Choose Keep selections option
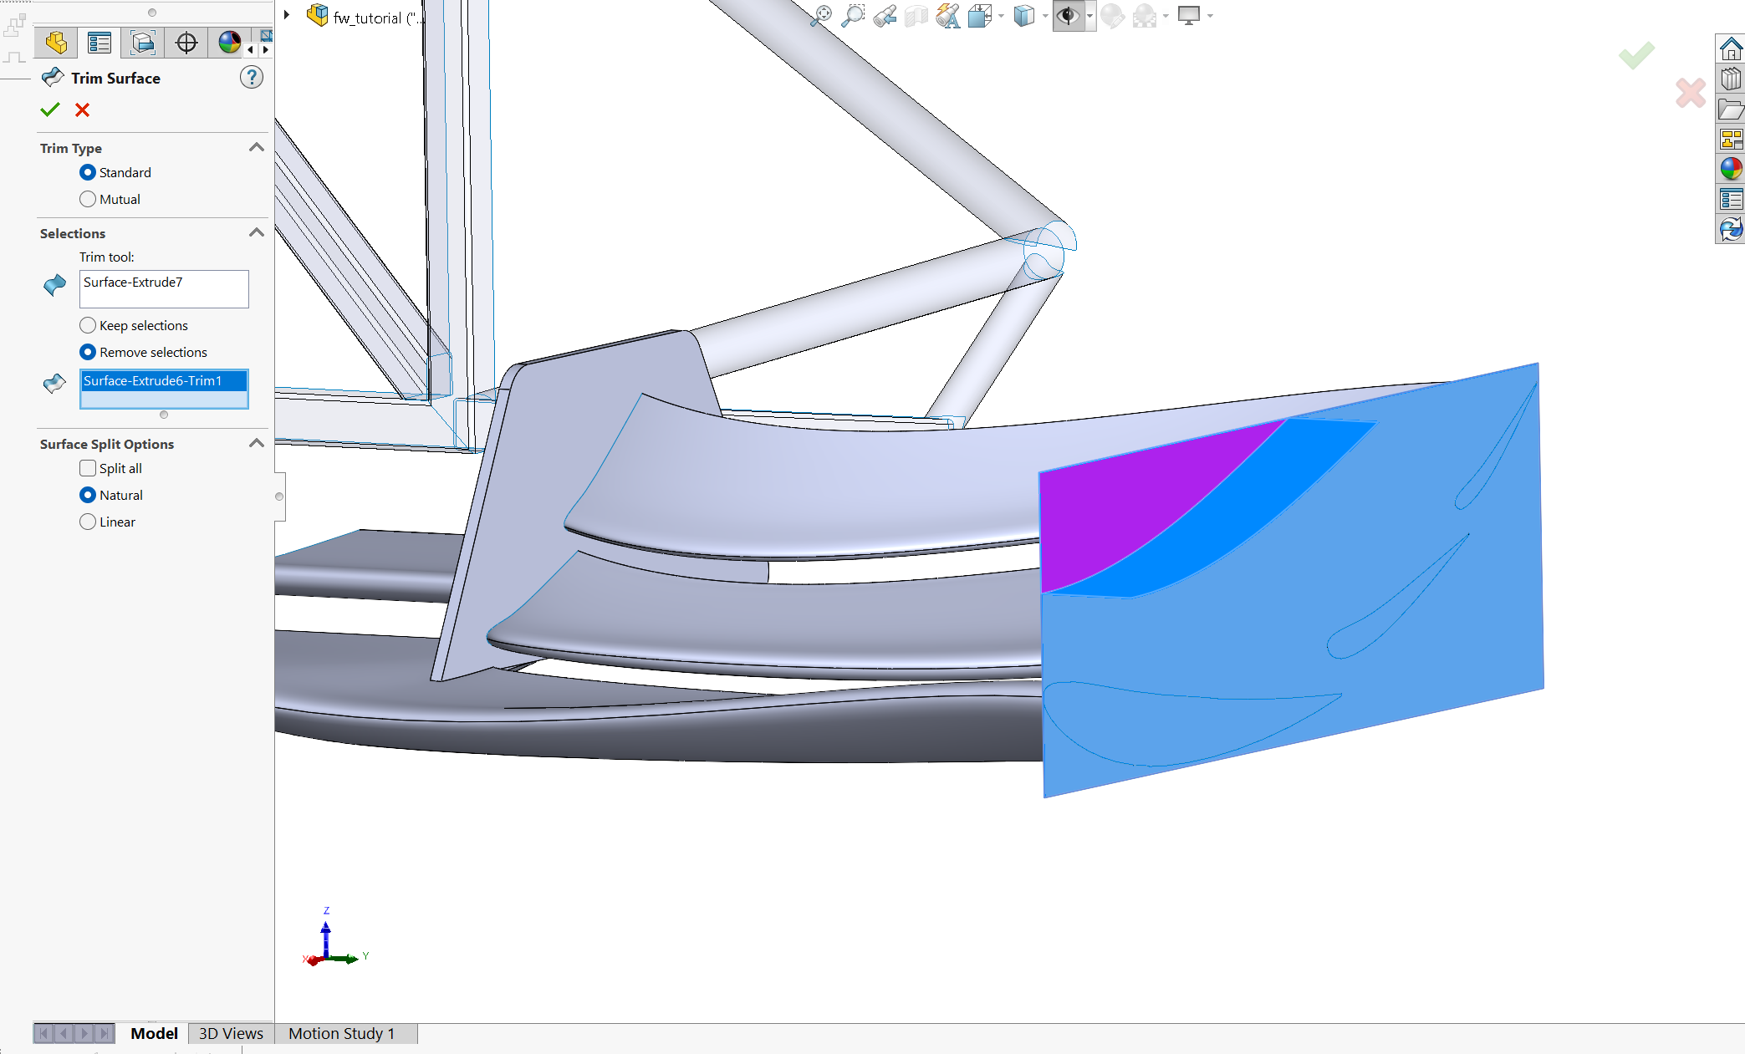Viewport: 1745px width, 1054px height. click(x=88, y=325)
